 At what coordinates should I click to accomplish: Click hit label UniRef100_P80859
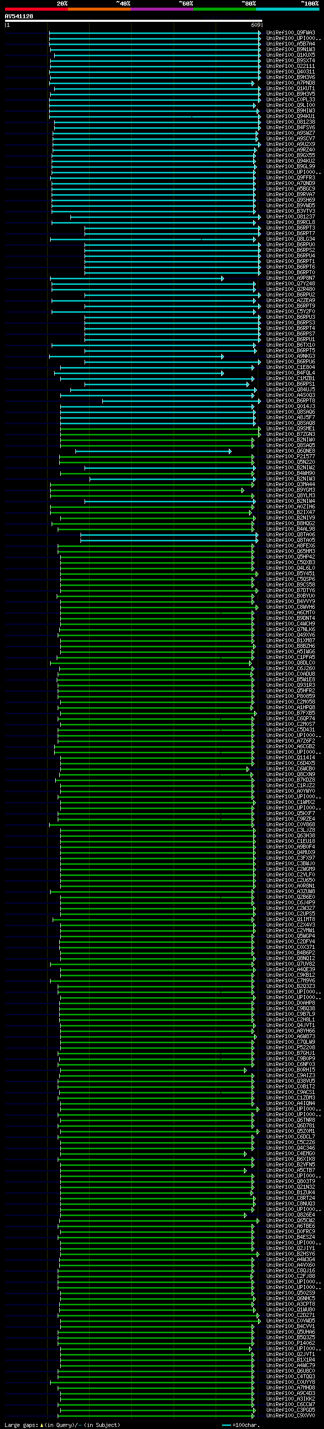click(291, 696)
